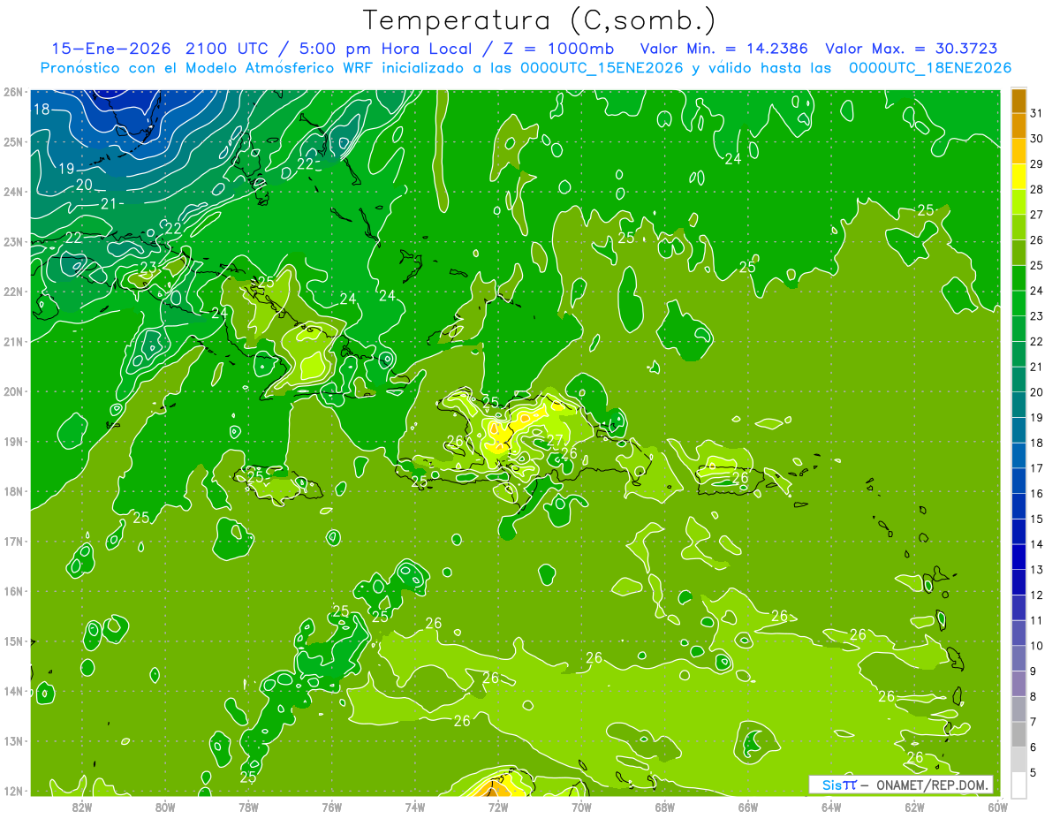Viewport: 1060px width, 819px height.
Task: Click the latitude label '13N'
Action: [12, 740]
